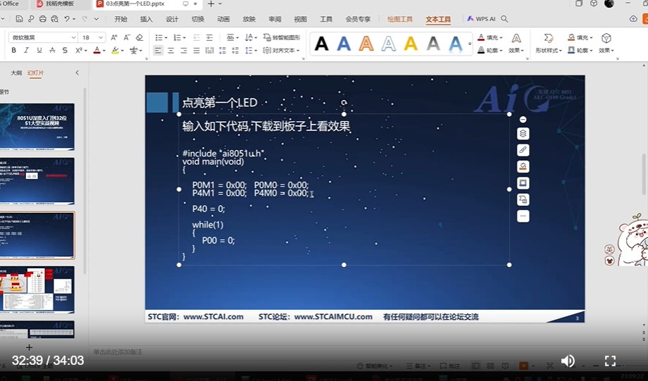Screen dimensions: 648x381
Task: Toggle Italic formatting
Action: point(27,51)
